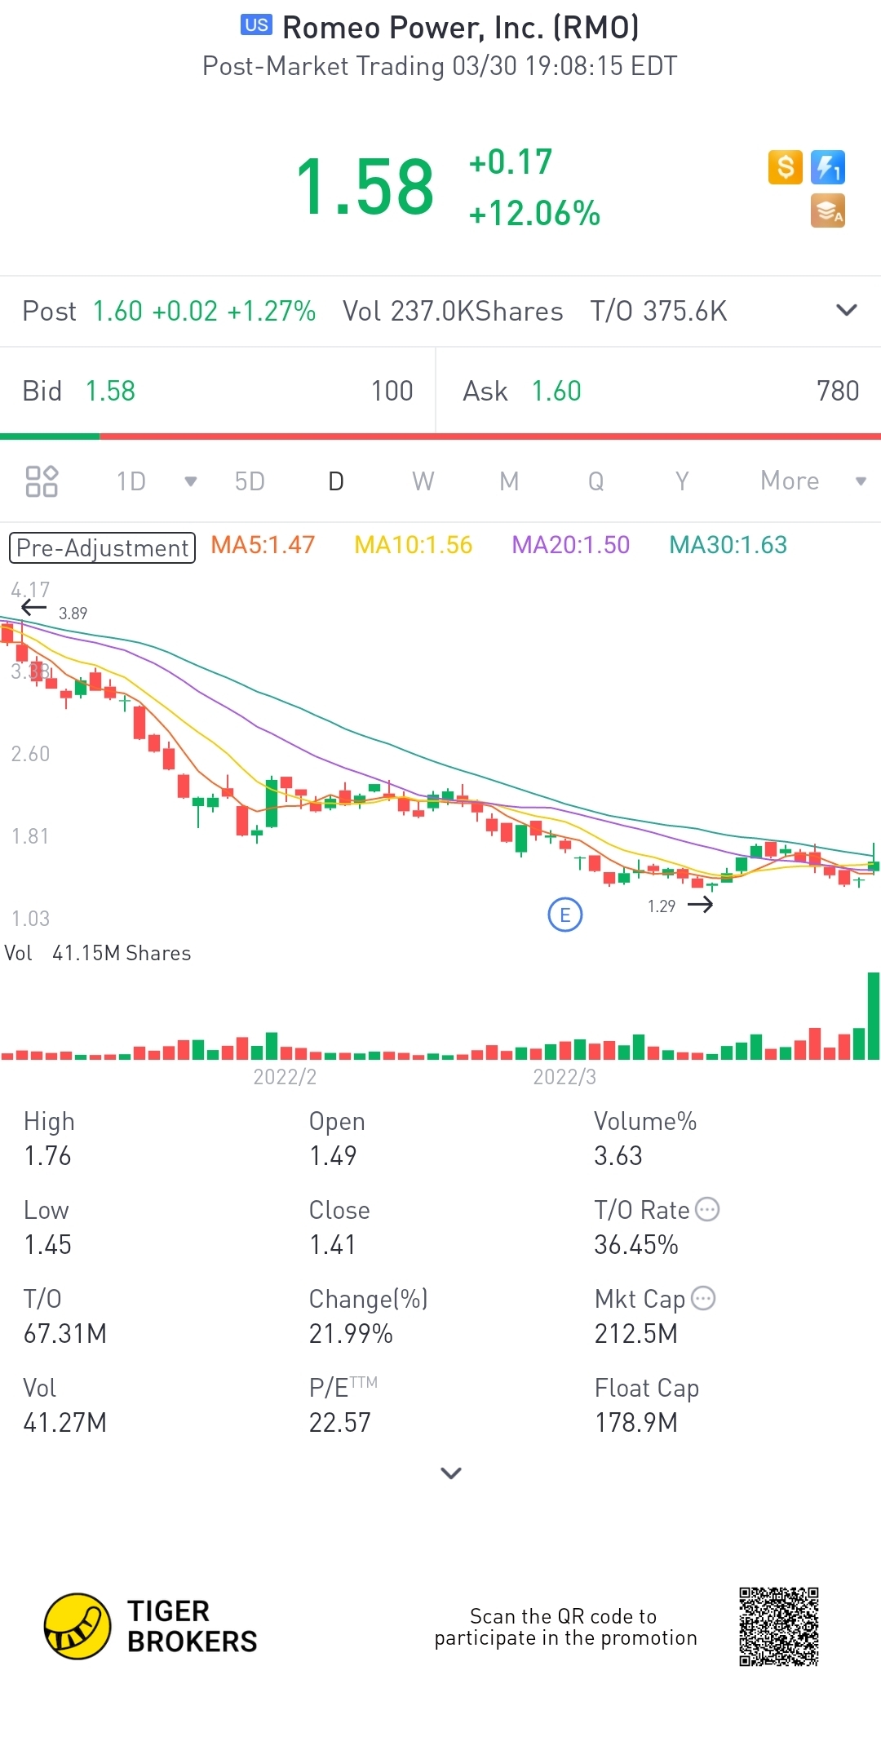Tap the T/O value 67.31M
Image resolution: width=881 pixels, height=1750 pixels.
(x=65, y=1334)
